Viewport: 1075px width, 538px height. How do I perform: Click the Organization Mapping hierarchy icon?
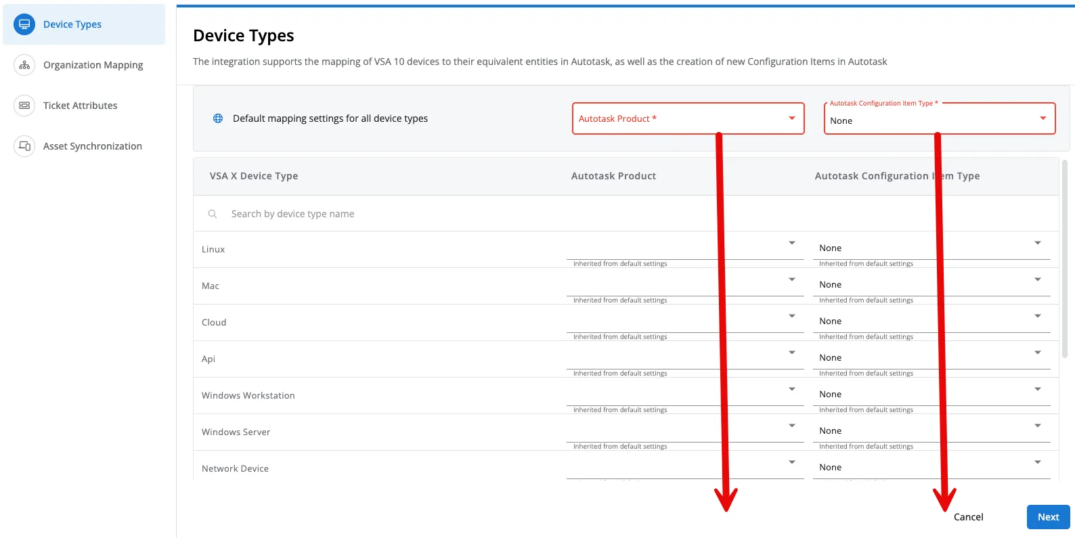(24, 65)
